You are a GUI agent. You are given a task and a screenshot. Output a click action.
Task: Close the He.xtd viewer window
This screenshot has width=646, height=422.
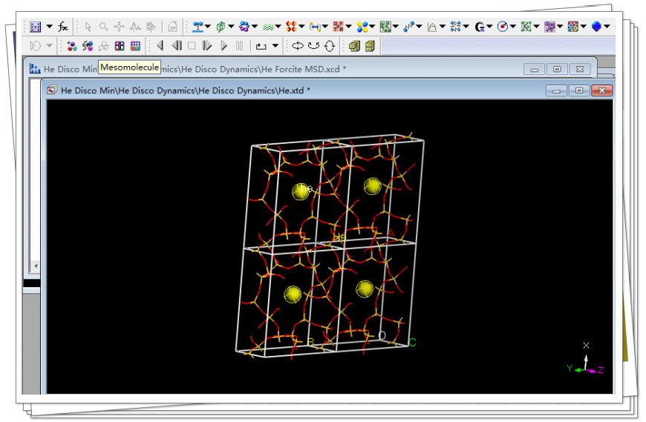click(602, 90)
